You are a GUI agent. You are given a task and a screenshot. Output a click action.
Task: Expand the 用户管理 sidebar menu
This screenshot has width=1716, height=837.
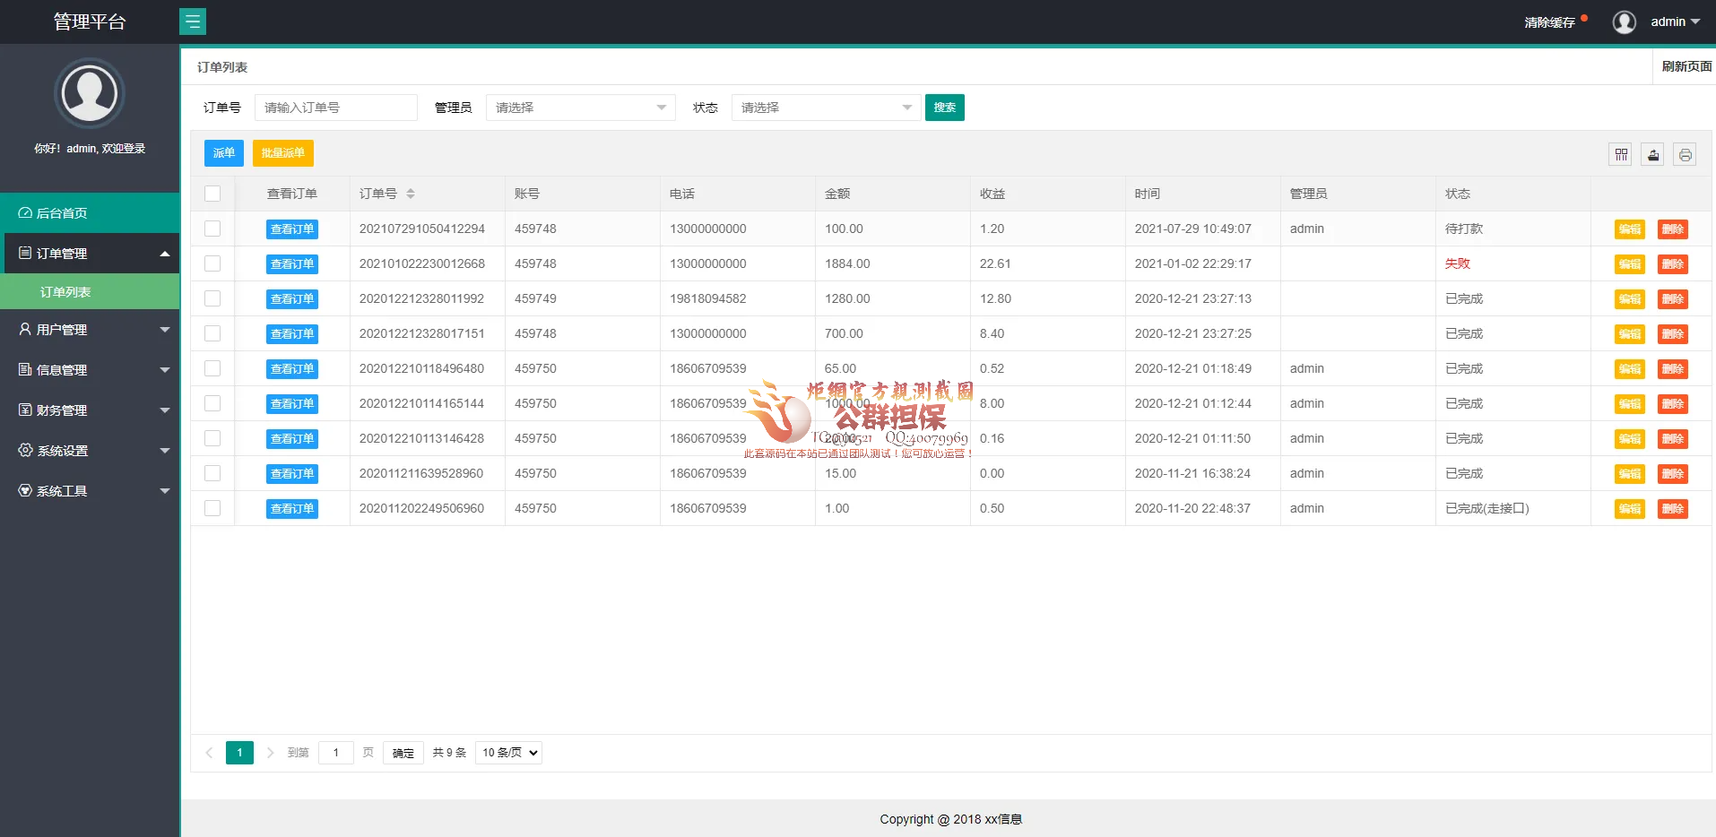[x=90, y=330]
